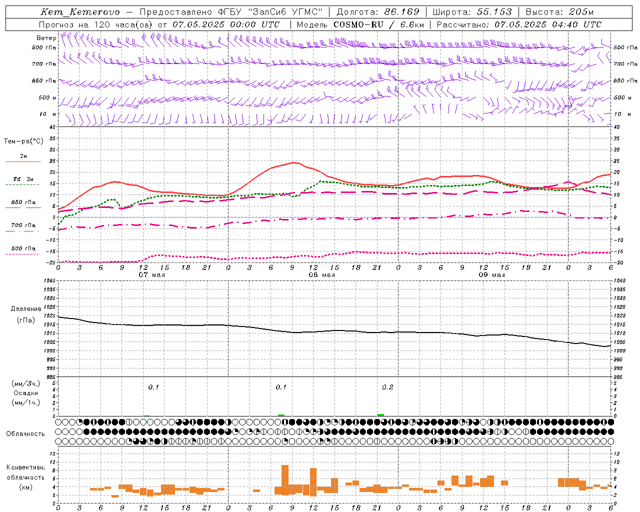Click the Осадки precipitation label
Image resolution: width=640 pixels, height=512 pixels.
click(x=26, y=393)
